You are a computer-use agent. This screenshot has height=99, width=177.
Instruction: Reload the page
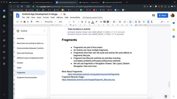pos(18,6)
